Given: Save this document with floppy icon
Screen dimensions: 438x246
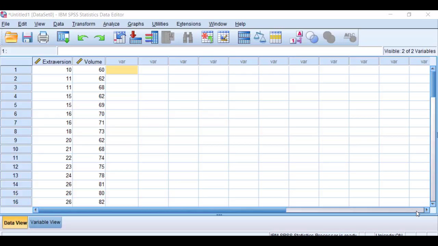Looking at the screenshot, I should [27, 37].
